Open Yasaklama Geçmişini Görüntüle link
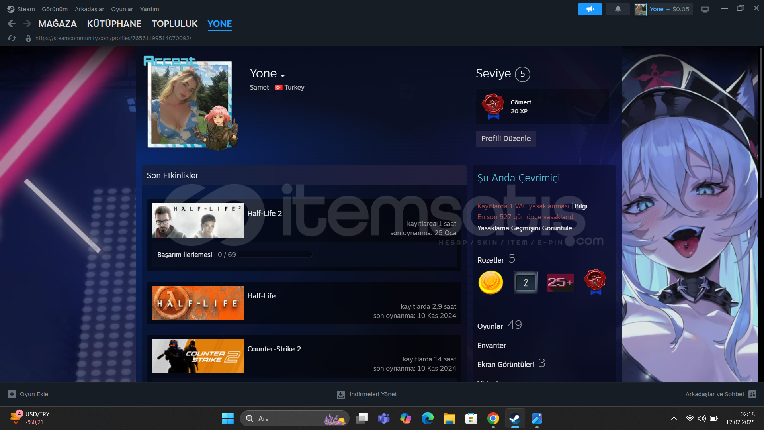This screenshot has height=430, width=764. coord(524,228)
